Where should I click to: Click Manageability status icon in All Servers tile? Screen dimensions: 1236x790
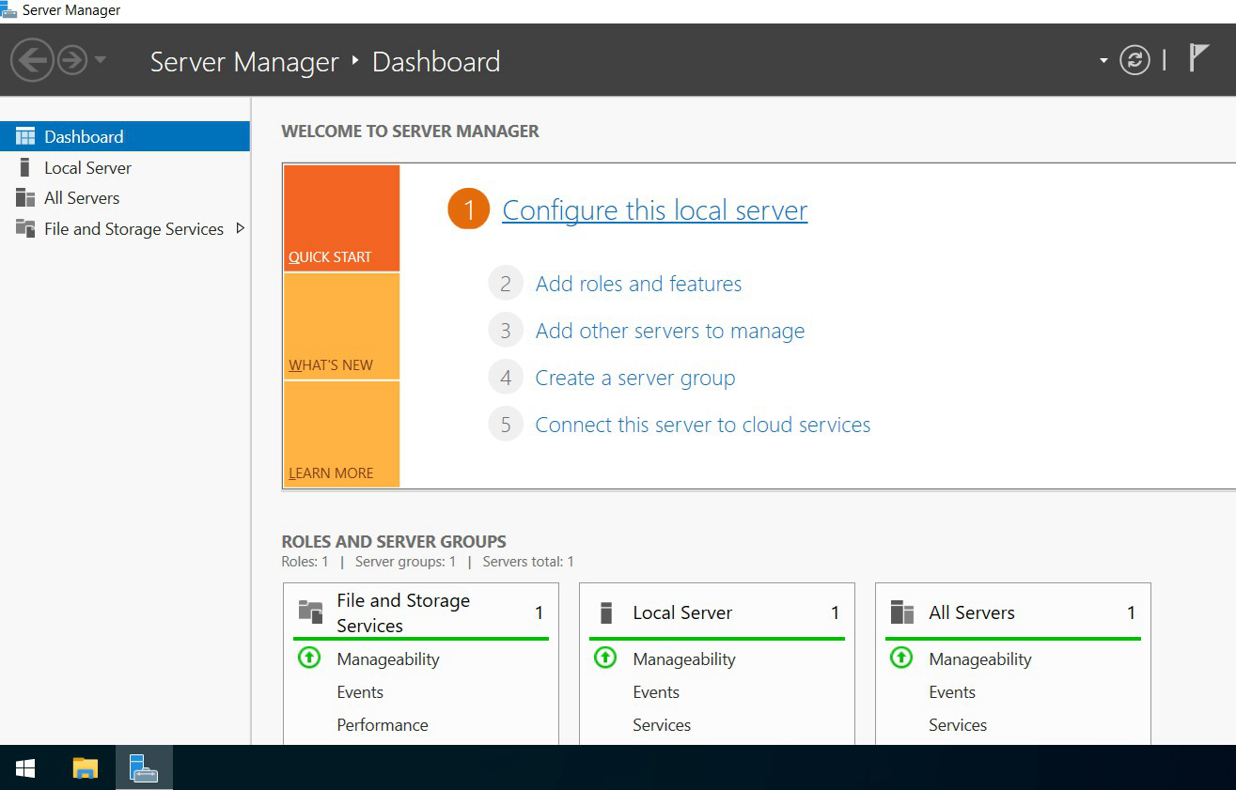point(901,658)
